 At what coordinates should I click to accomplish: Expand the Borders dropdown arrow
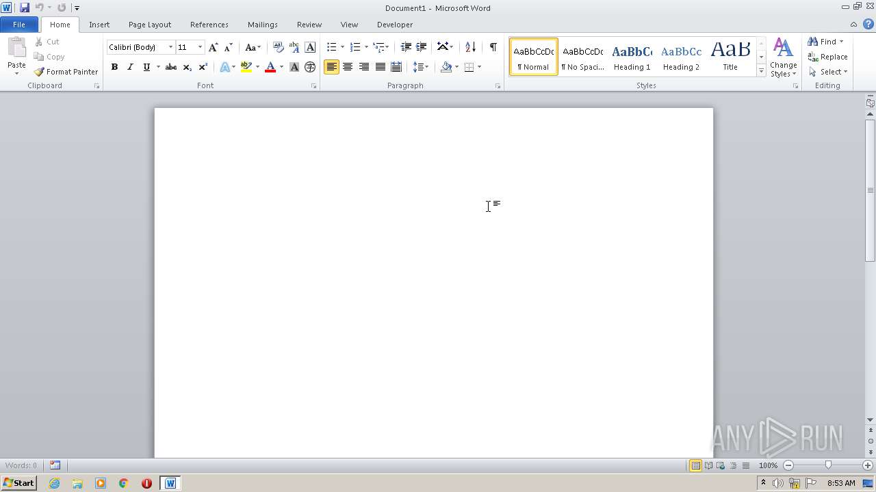click(479, 67)
